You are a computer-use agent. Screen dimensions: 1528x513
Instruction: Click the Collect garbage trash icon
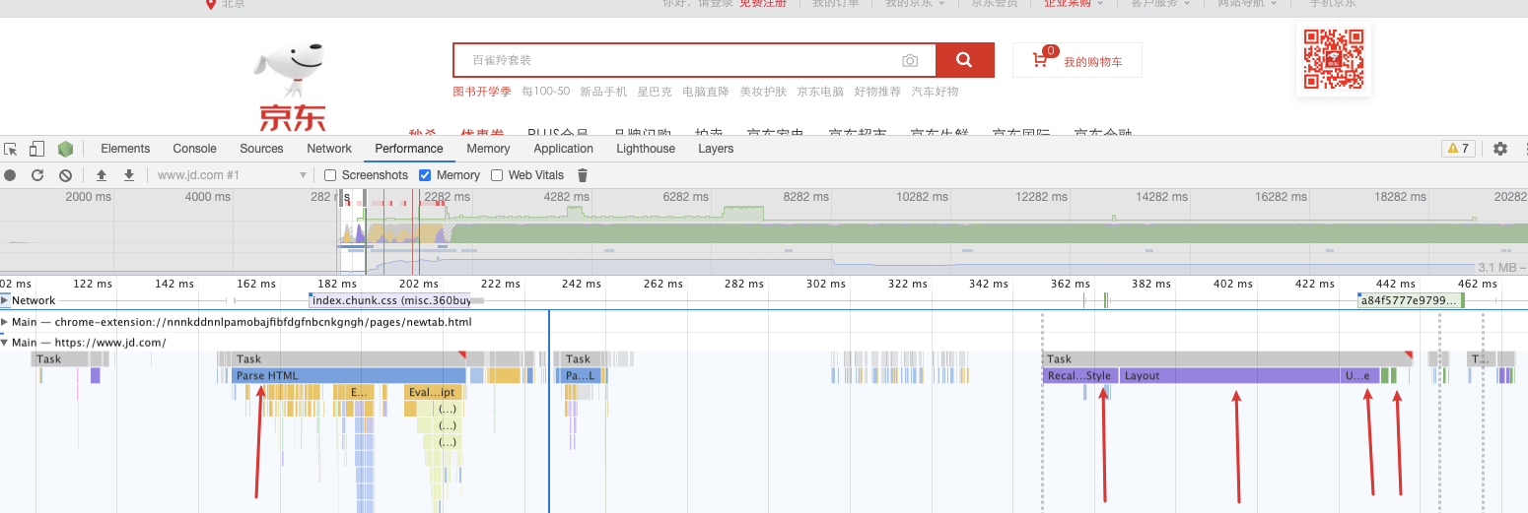(x=583, y=175)
